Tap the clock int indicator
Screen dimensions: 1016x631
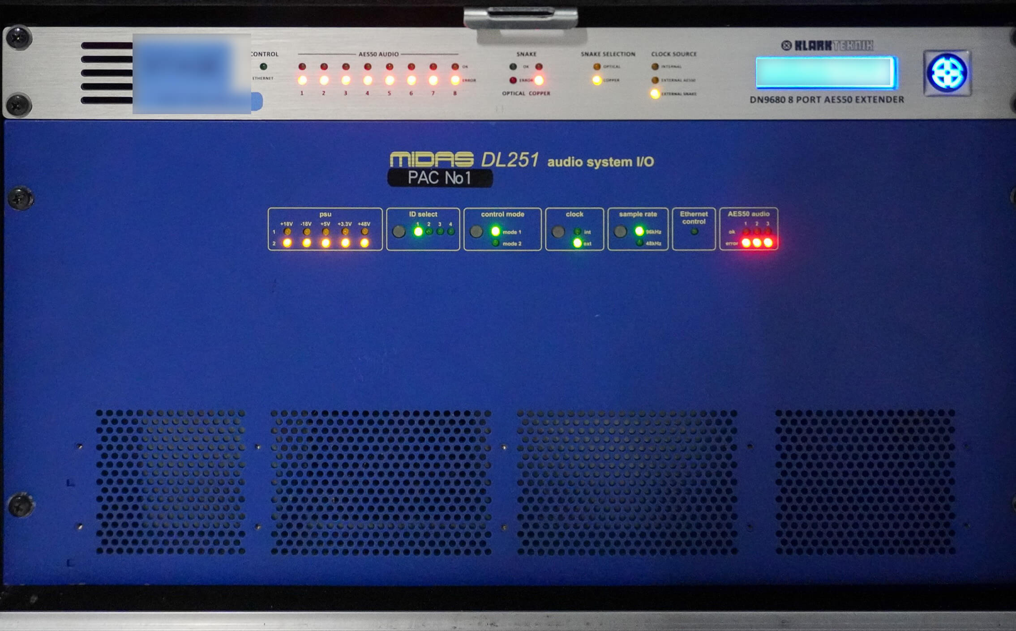tap(578, 231)
